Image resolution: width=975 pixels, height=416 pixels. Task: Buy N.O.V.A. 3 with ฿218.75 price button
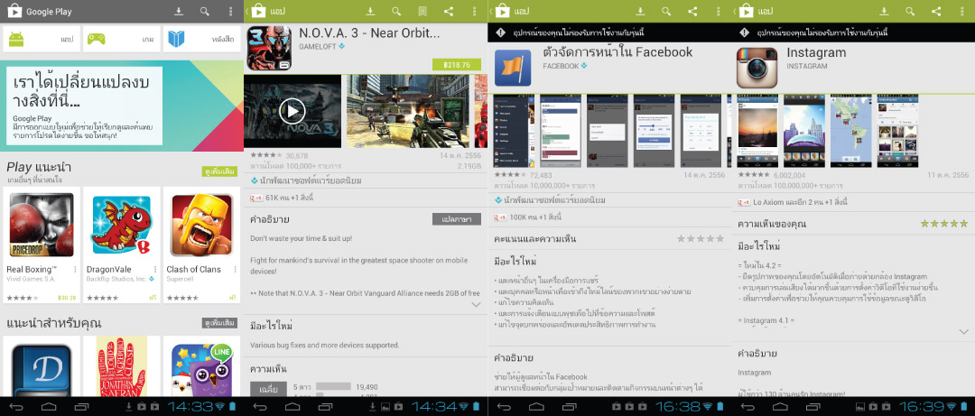[x=457, y=65]
